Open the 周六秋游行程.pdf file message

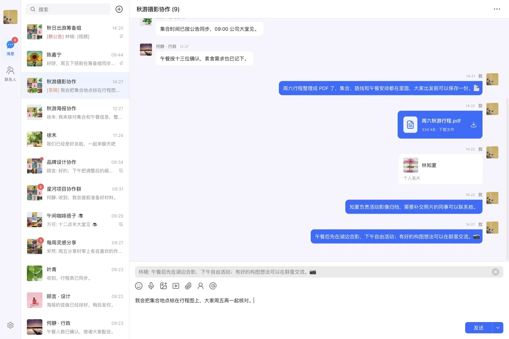(440, 125)
